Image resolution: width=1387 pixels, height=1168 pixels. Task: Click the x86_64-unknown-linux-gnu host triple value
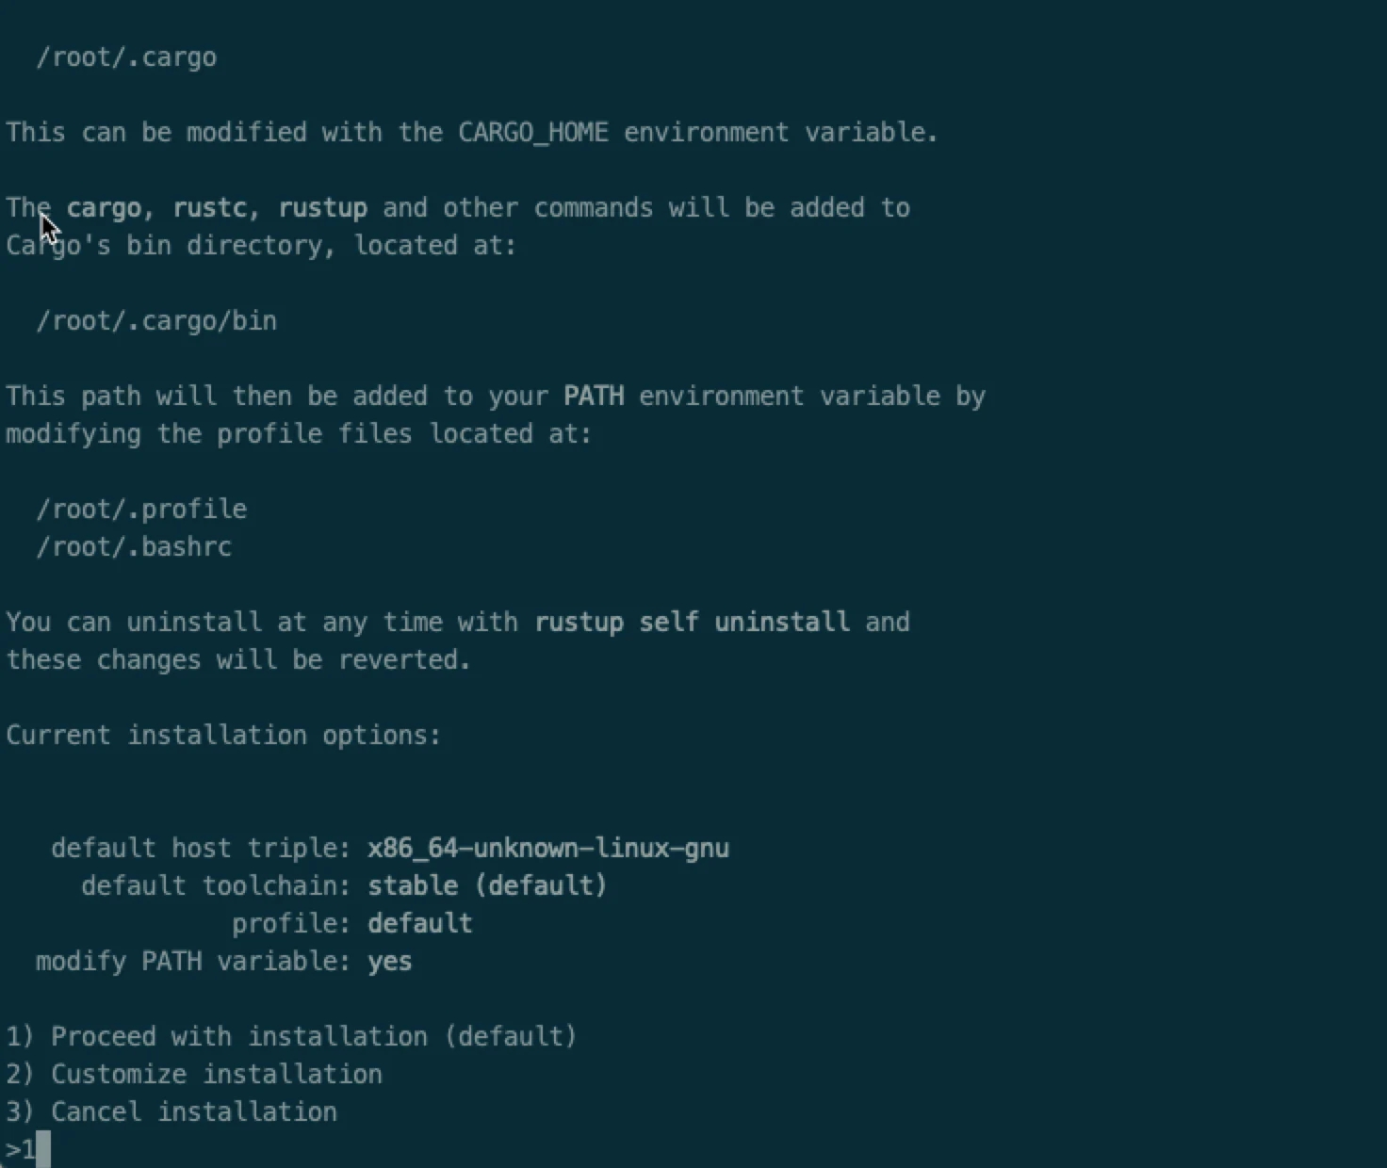[x=548, y=849]
